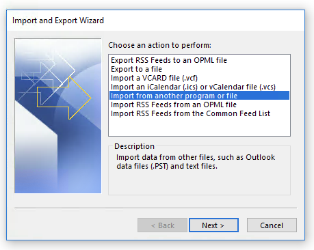Choose the Export to a file action
The width and height of the screenshot is (314, 250).
[136, 69]
